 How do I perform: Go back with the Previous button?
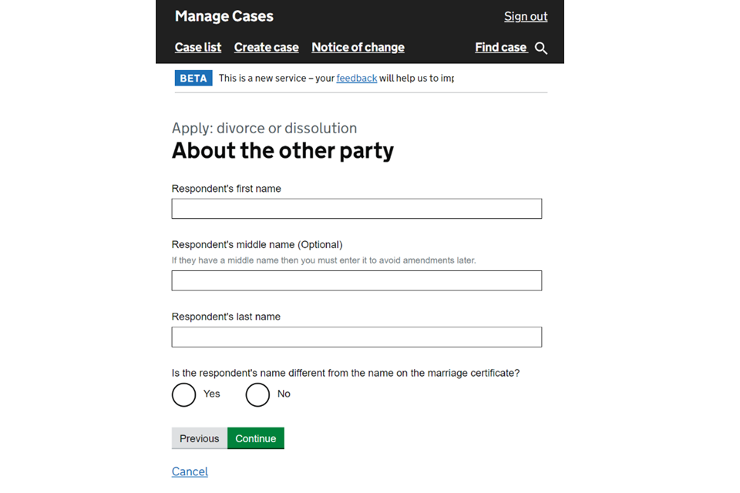200,438
